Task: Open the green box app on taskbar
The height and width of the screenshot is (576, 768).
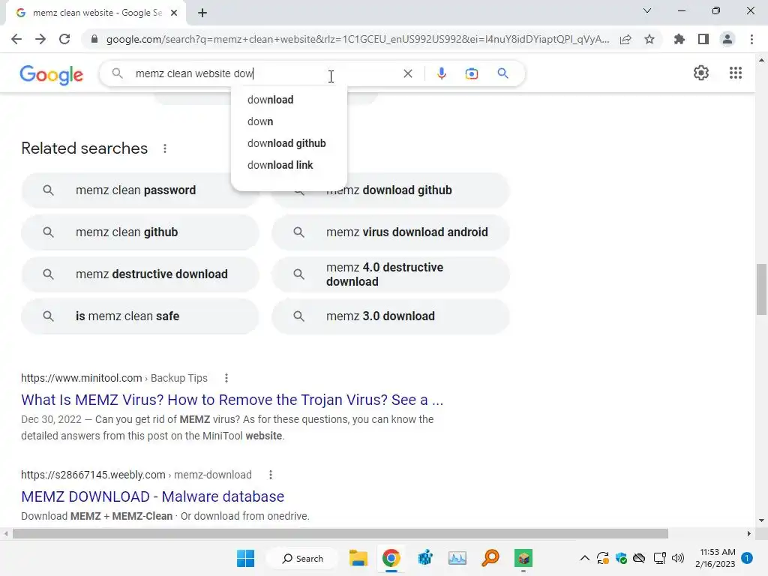Action: [523, 558]
